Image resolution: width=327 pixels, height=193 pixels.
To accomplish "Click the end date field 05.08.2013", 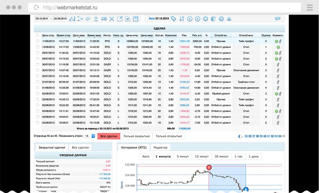I will (60, 18).
